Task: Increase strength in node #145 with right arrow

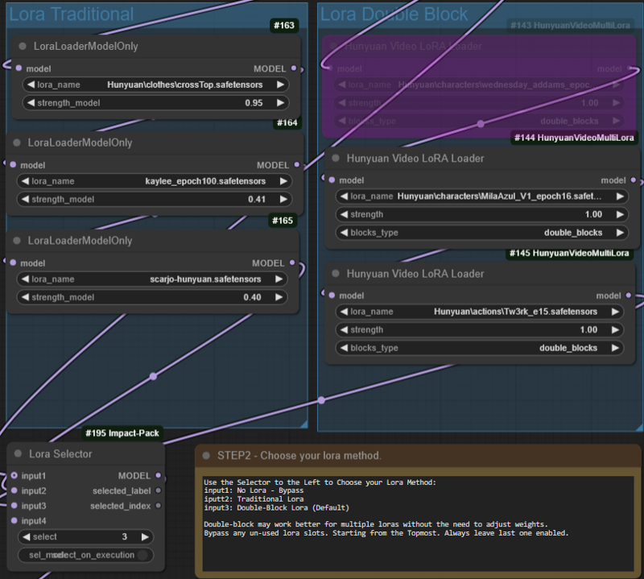Action: pos(615,329)
